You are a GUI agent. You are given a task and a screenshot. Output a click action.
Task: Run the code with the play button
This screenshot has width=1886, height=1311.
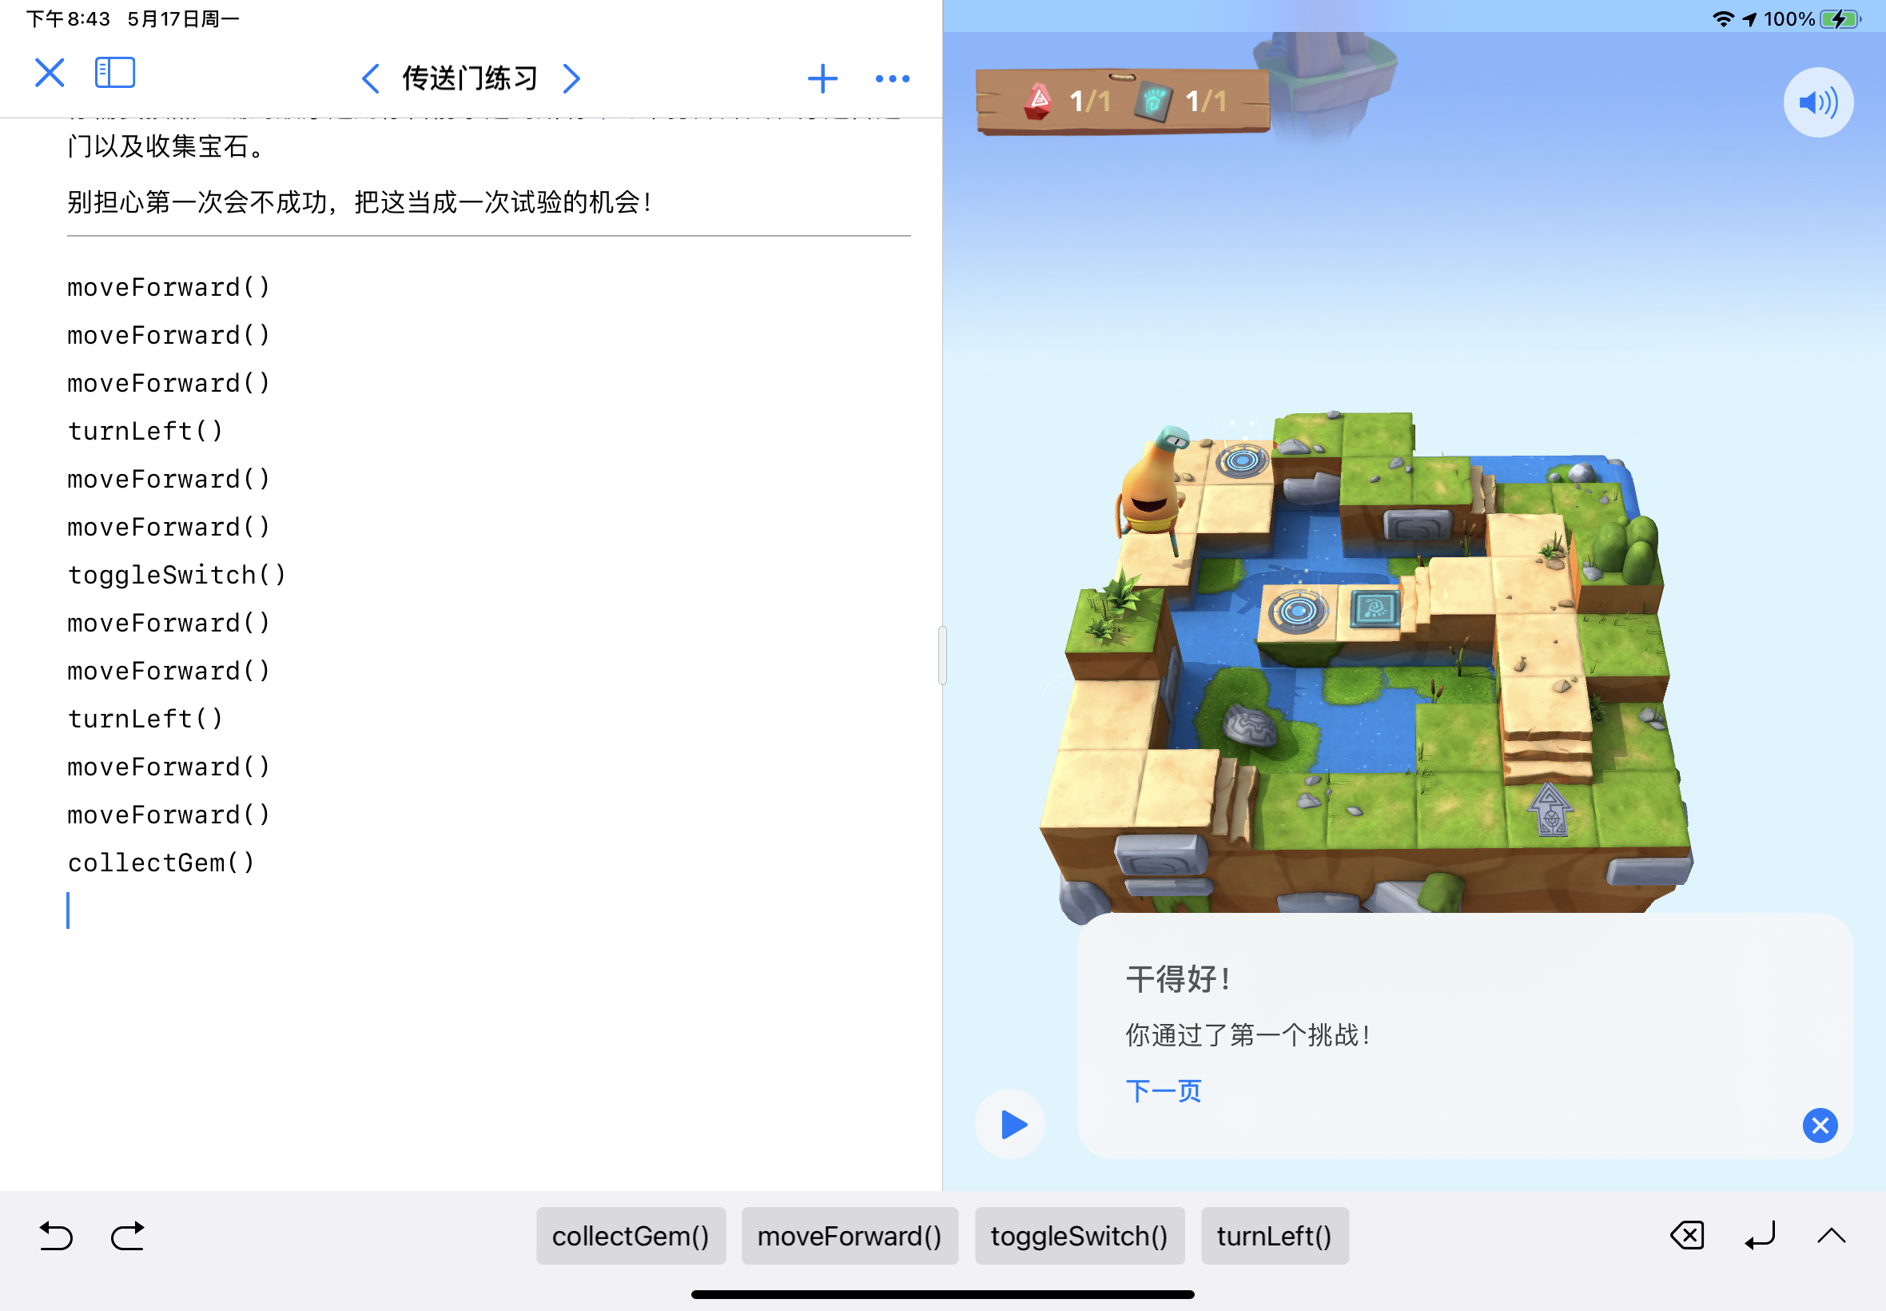(x=1009, y=1126)
